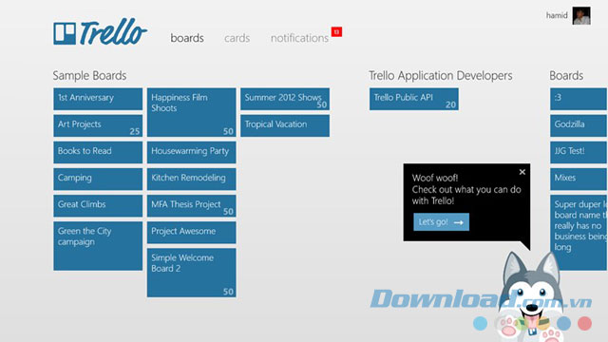Open the :3 board tile

coord(579,99)
